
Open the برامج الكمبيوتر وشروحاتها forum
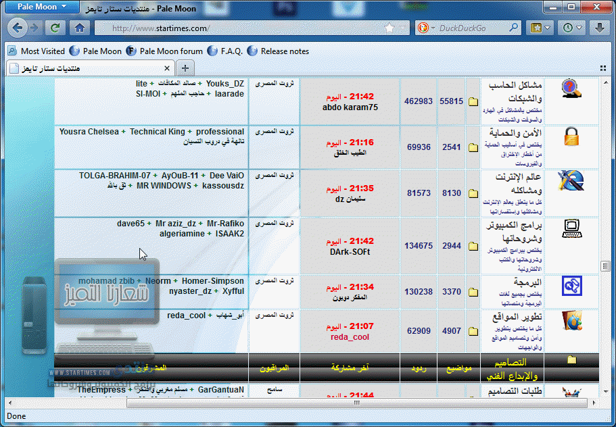(515, 232)
